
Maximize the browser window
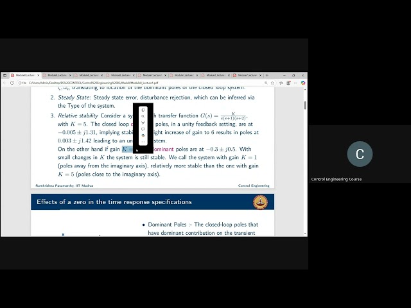pyautogui.click(x=293, y=75)
